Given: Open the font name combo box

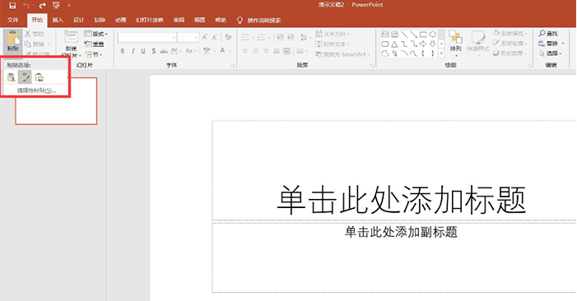Looking at the screenshot, I should tap(147, 37).
